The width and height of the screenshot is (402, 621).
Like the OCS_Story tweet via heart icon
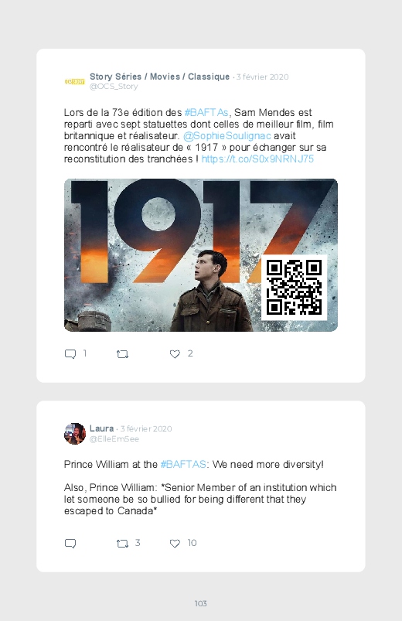[175, 353]
